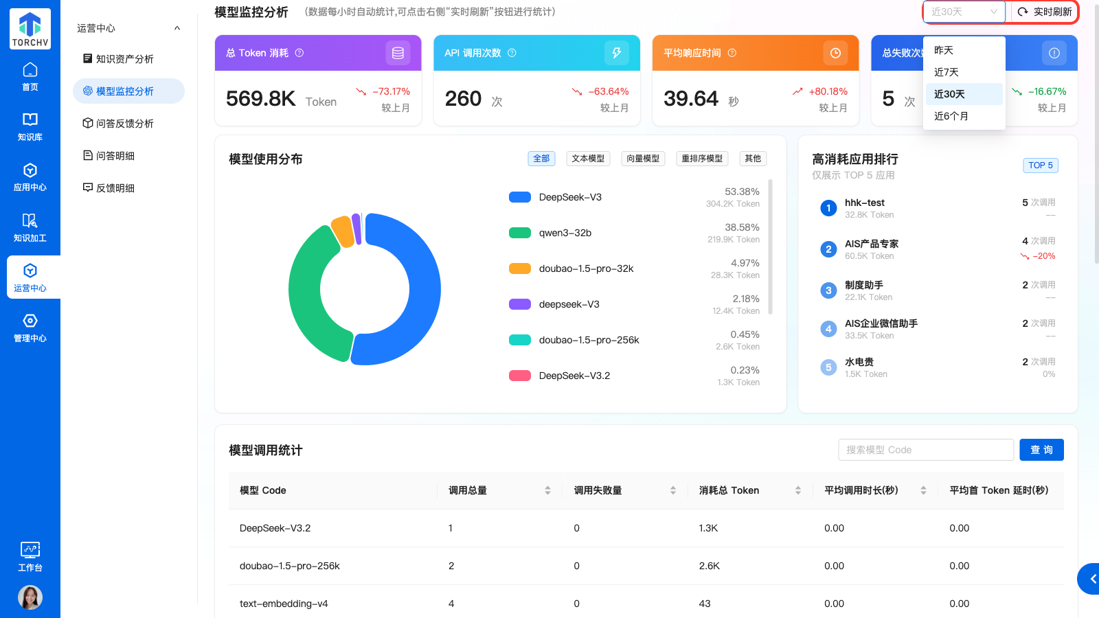Click the user avatar photo
Screen dimensions: 1099x618
(30, 597)
